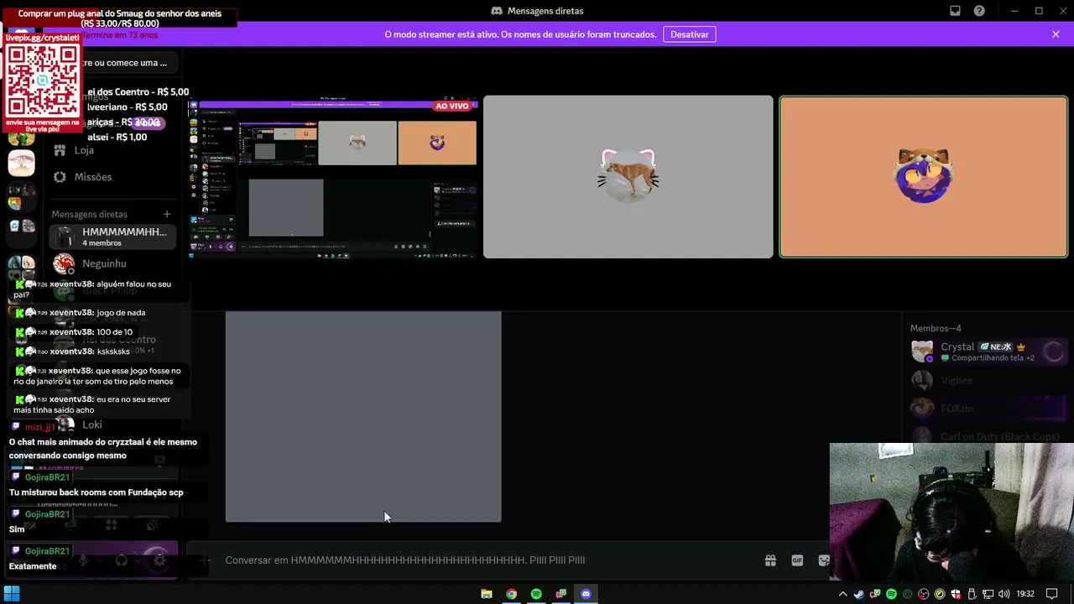Screen dimensions: 1074x604
Task: Click the taskbar clock showing 19:32
Action: click(x=1025, y=594)
